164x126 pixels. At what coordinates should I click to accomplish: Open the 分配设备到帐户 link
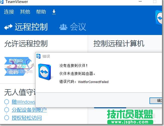coord(29,110)
